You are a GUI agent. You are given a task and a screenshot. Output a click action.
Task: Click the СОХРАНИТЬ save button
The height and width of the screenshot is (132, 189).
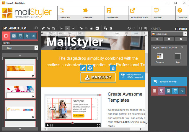pyautogui.click(x=116, y=13)
